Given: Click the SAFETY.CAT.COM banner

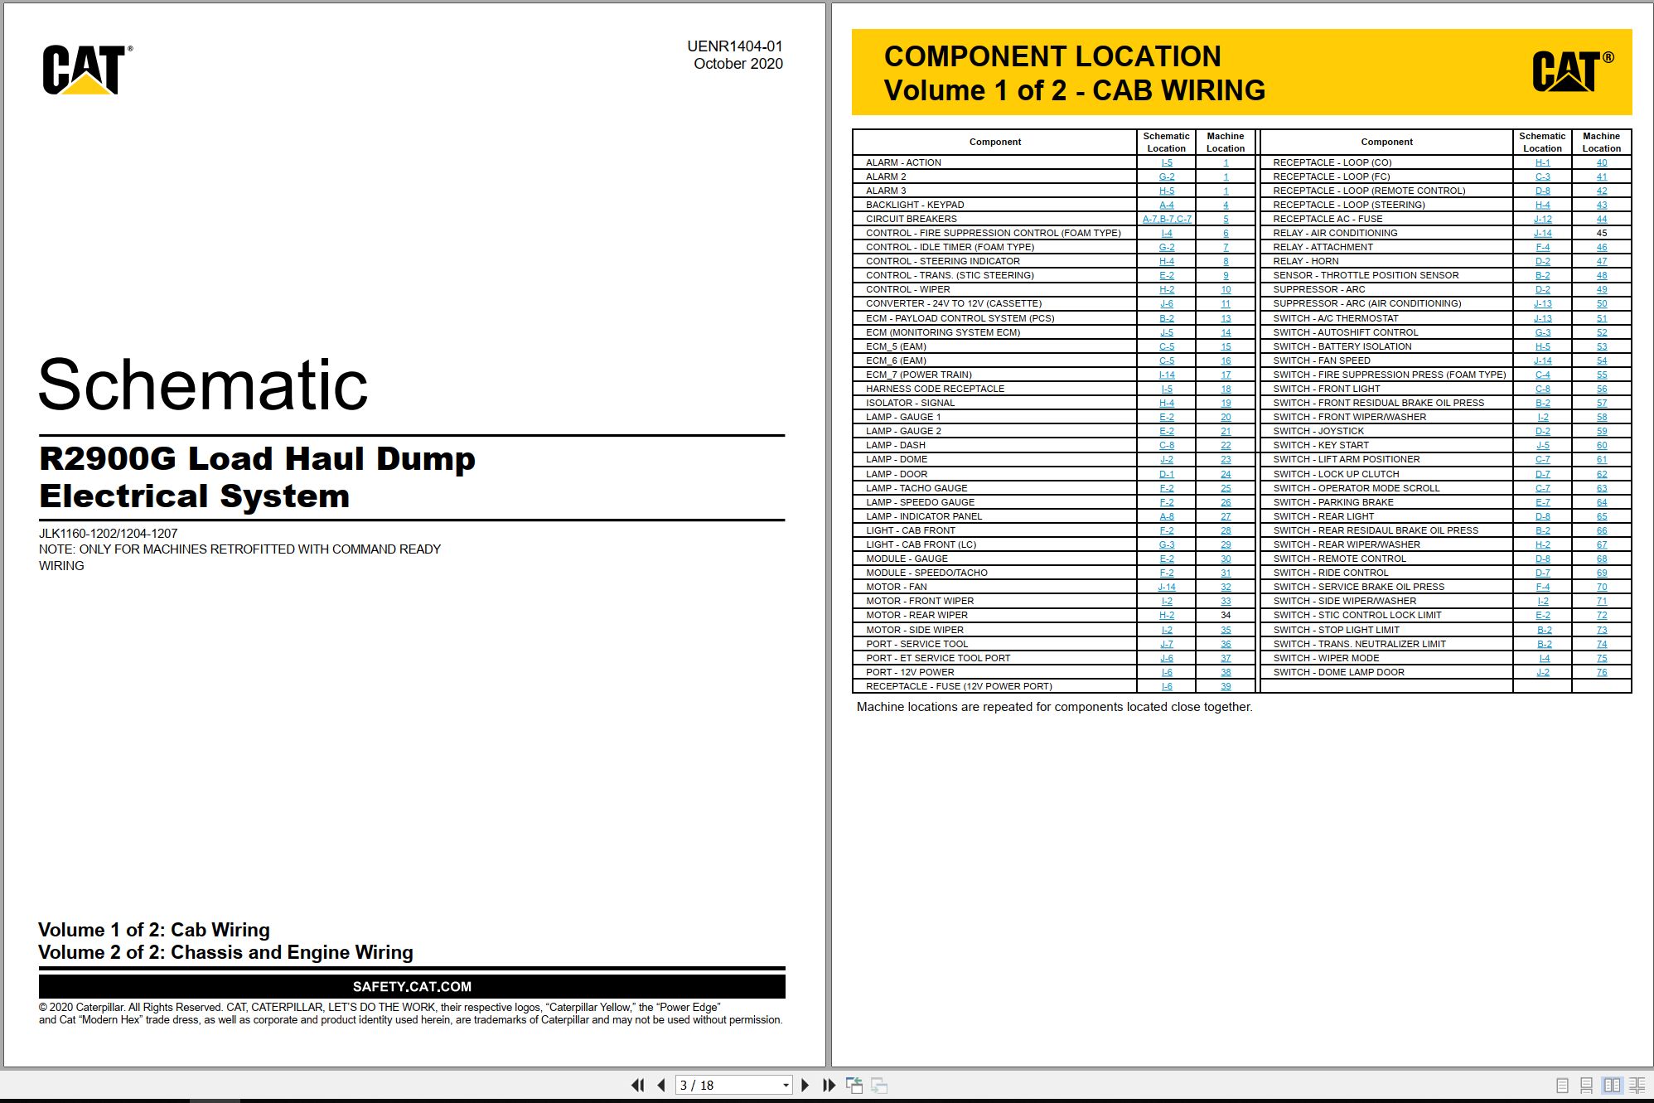Looking at the screenshot, I should click(x=412, y=986).
